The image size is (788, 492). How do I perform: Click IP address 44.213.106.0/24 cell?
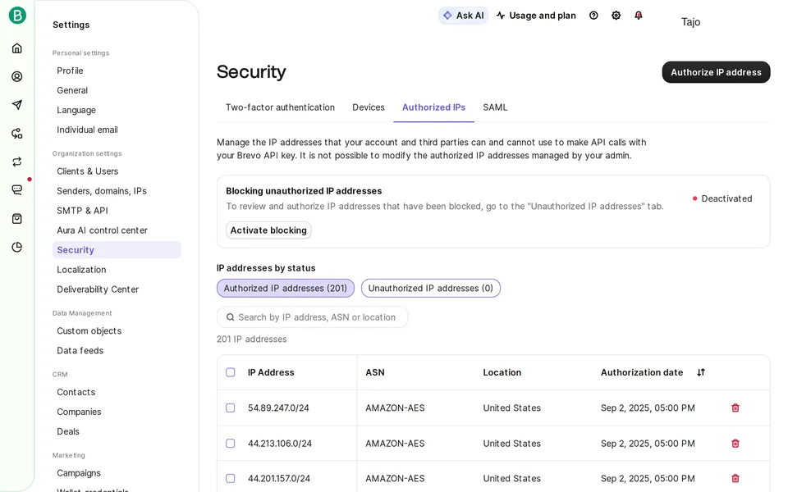click(x=280, y=444)
